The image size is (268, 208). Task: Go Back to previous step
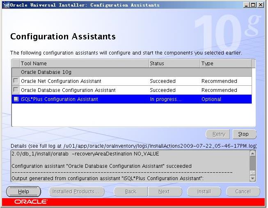pos(131,192)
